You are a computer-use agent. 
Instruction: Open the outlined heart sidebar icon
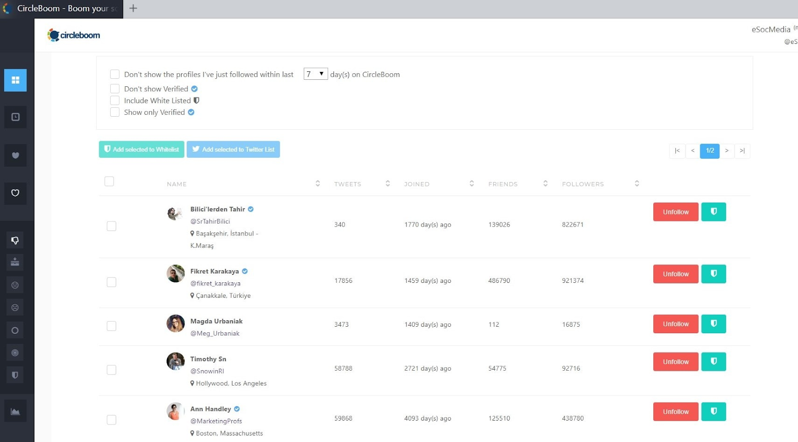tap(15, 193)
